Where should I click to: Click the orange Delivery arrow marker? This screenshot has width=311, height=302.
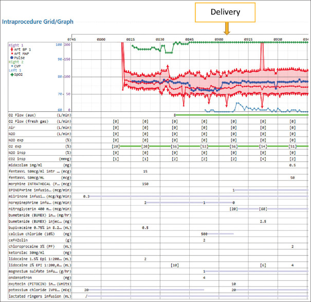(x=227, y=30)
